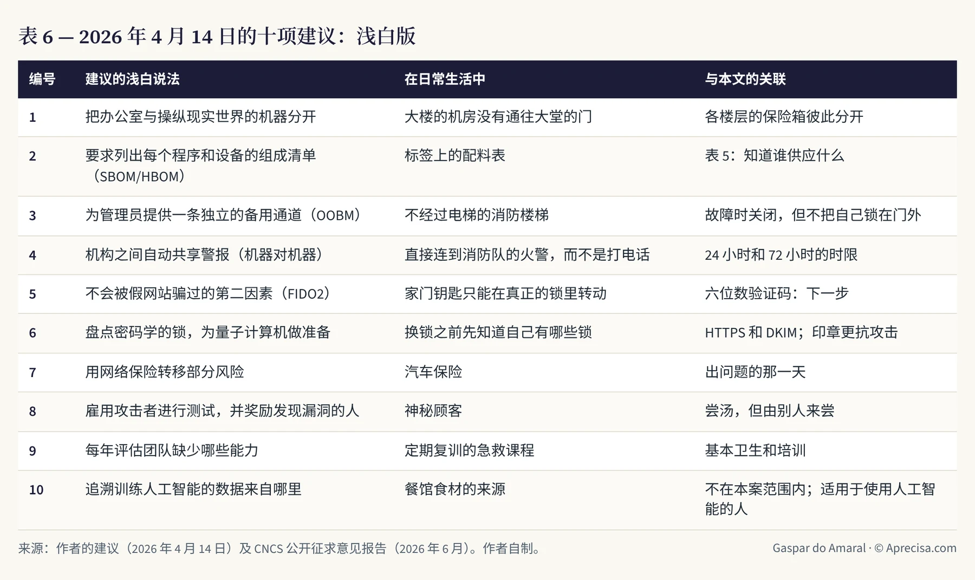Click row number '10' in the 编号 column
Screen dimensions: 975x580
36,490
